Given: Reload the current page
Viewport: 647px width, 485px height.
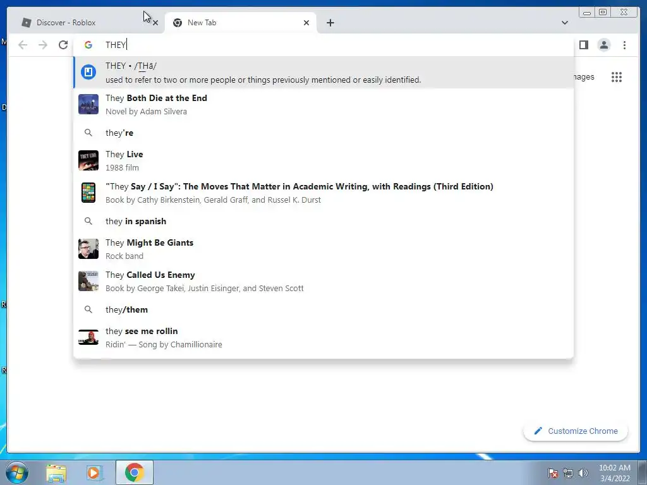Looking at the screenshot, I should (x=63, y=45).
